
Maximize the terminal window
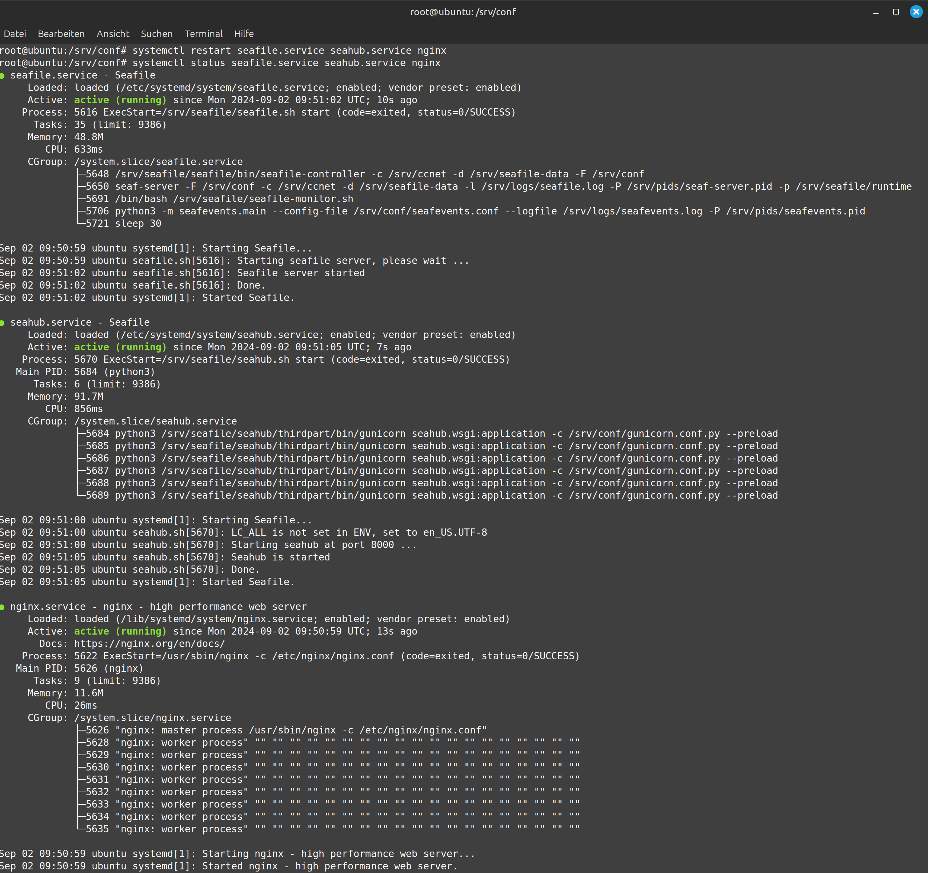point(896,12)
